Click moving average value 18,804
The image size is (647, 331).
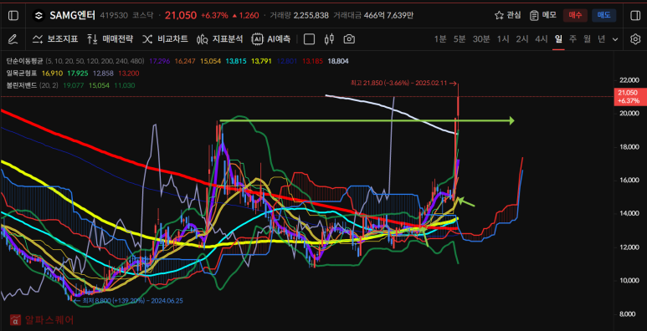(338, 61)
